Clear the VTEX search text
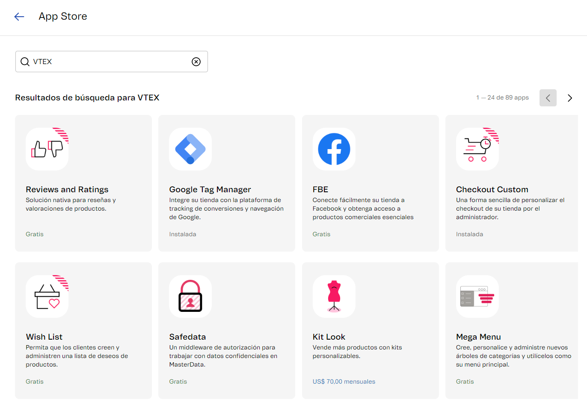587x405 pixels. click(x=196, y=62)
